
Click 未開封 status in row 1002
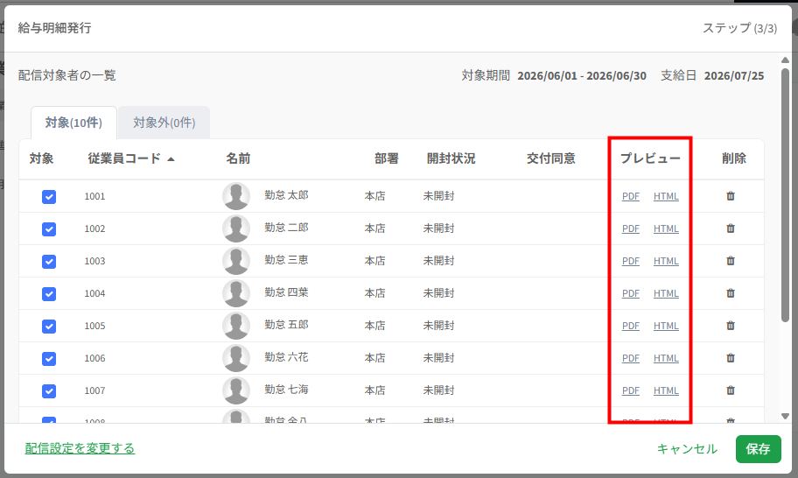coord(438,228)
